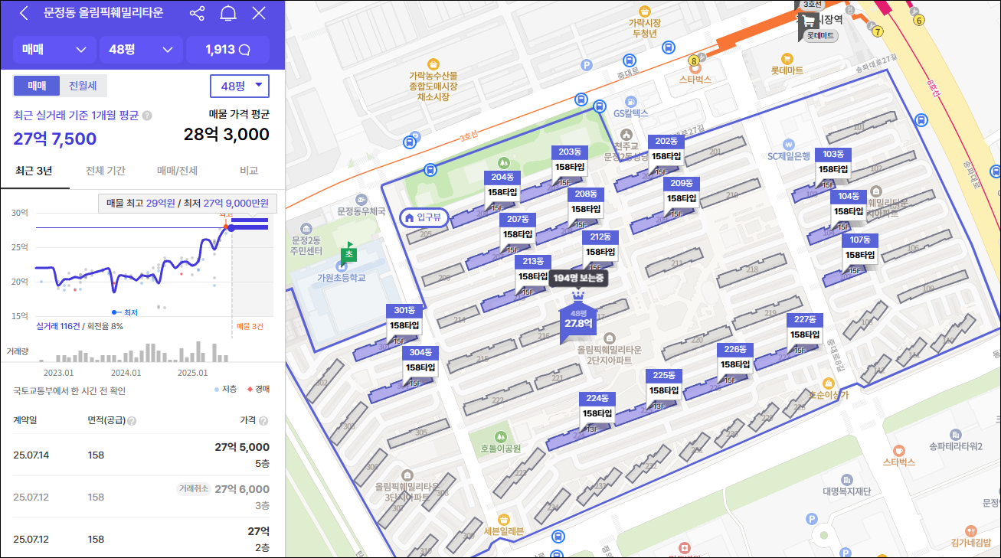The image size is (1001, 558).
Task: Click the 가락동수산물 종합도매시장 market icon
Action: (x=434, y=64)
